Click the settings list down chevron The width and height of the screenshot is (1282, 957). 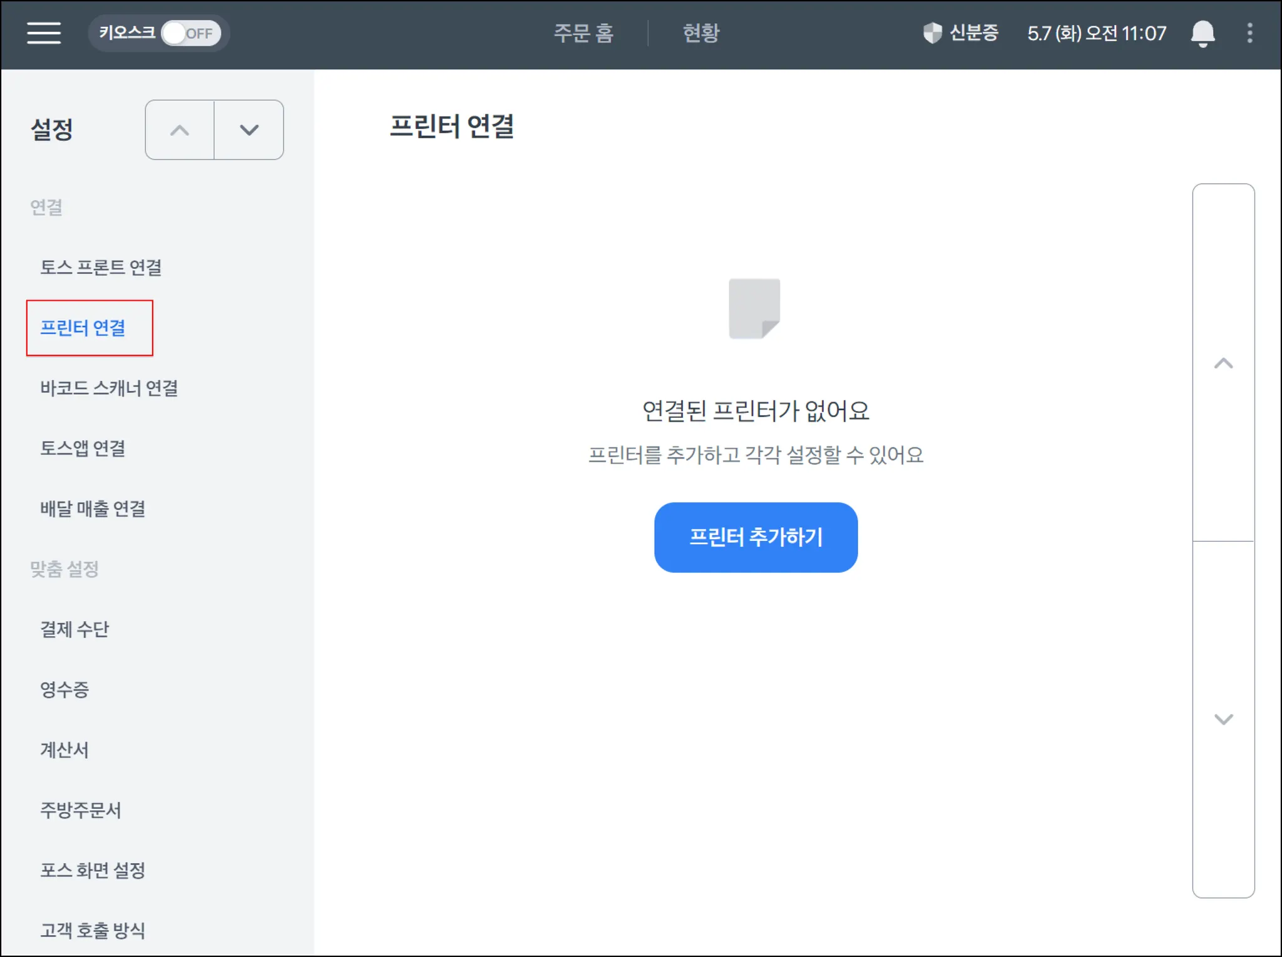coord(249,130)
